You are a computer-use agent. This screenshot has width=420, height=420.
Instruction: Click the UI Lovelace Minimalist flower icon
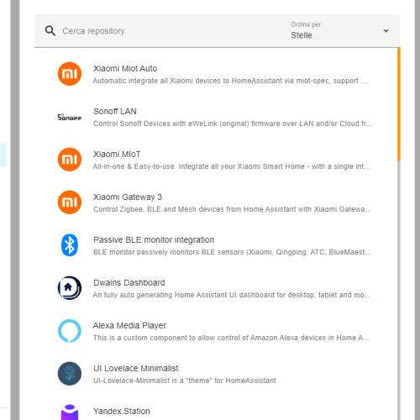click(70, 374)
